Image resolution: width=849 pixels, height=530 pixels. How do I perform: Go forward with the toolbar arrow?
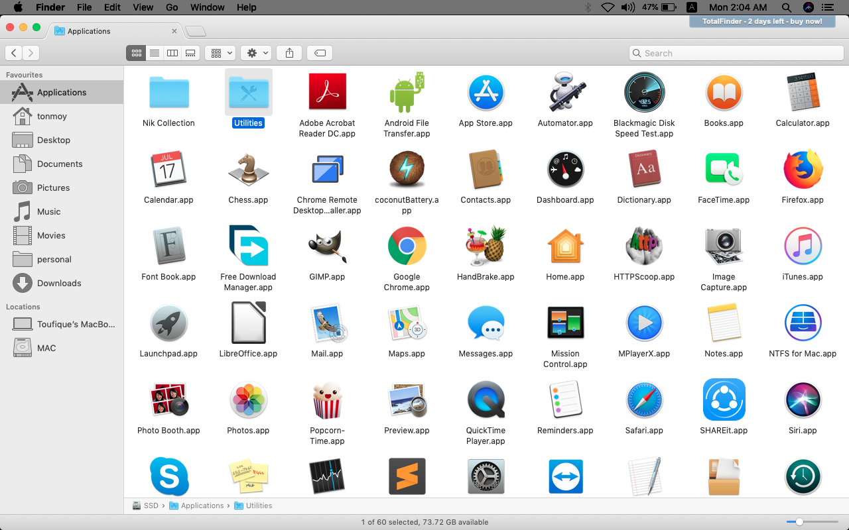[31, 53]
